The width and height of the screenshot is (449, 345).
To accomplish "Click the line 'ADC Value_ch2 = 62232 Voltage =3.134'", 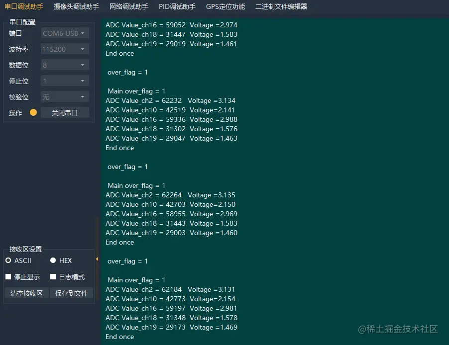I will click(170, 101).
